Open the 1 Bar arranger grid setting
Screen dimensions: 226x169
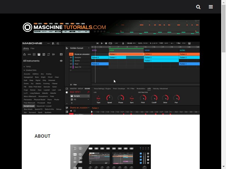click(74, 85)
